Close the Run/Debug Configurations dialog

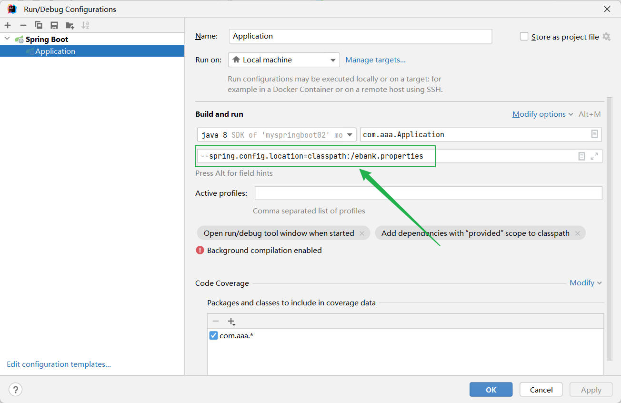607,9
